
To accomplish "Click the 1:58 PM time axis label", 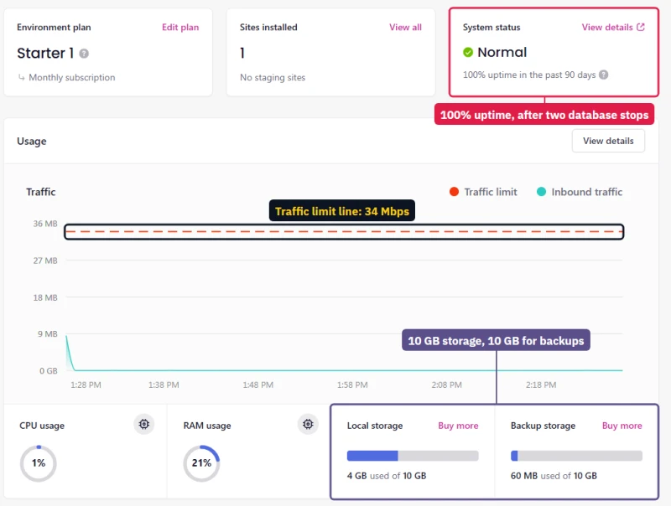I will pos(352,385).
